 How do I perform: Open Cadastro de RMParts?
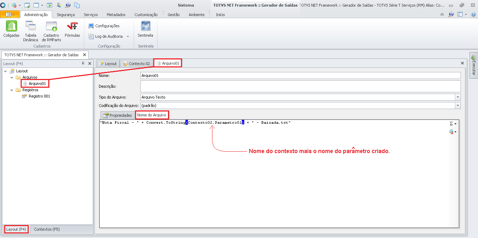tap(51, 31)
